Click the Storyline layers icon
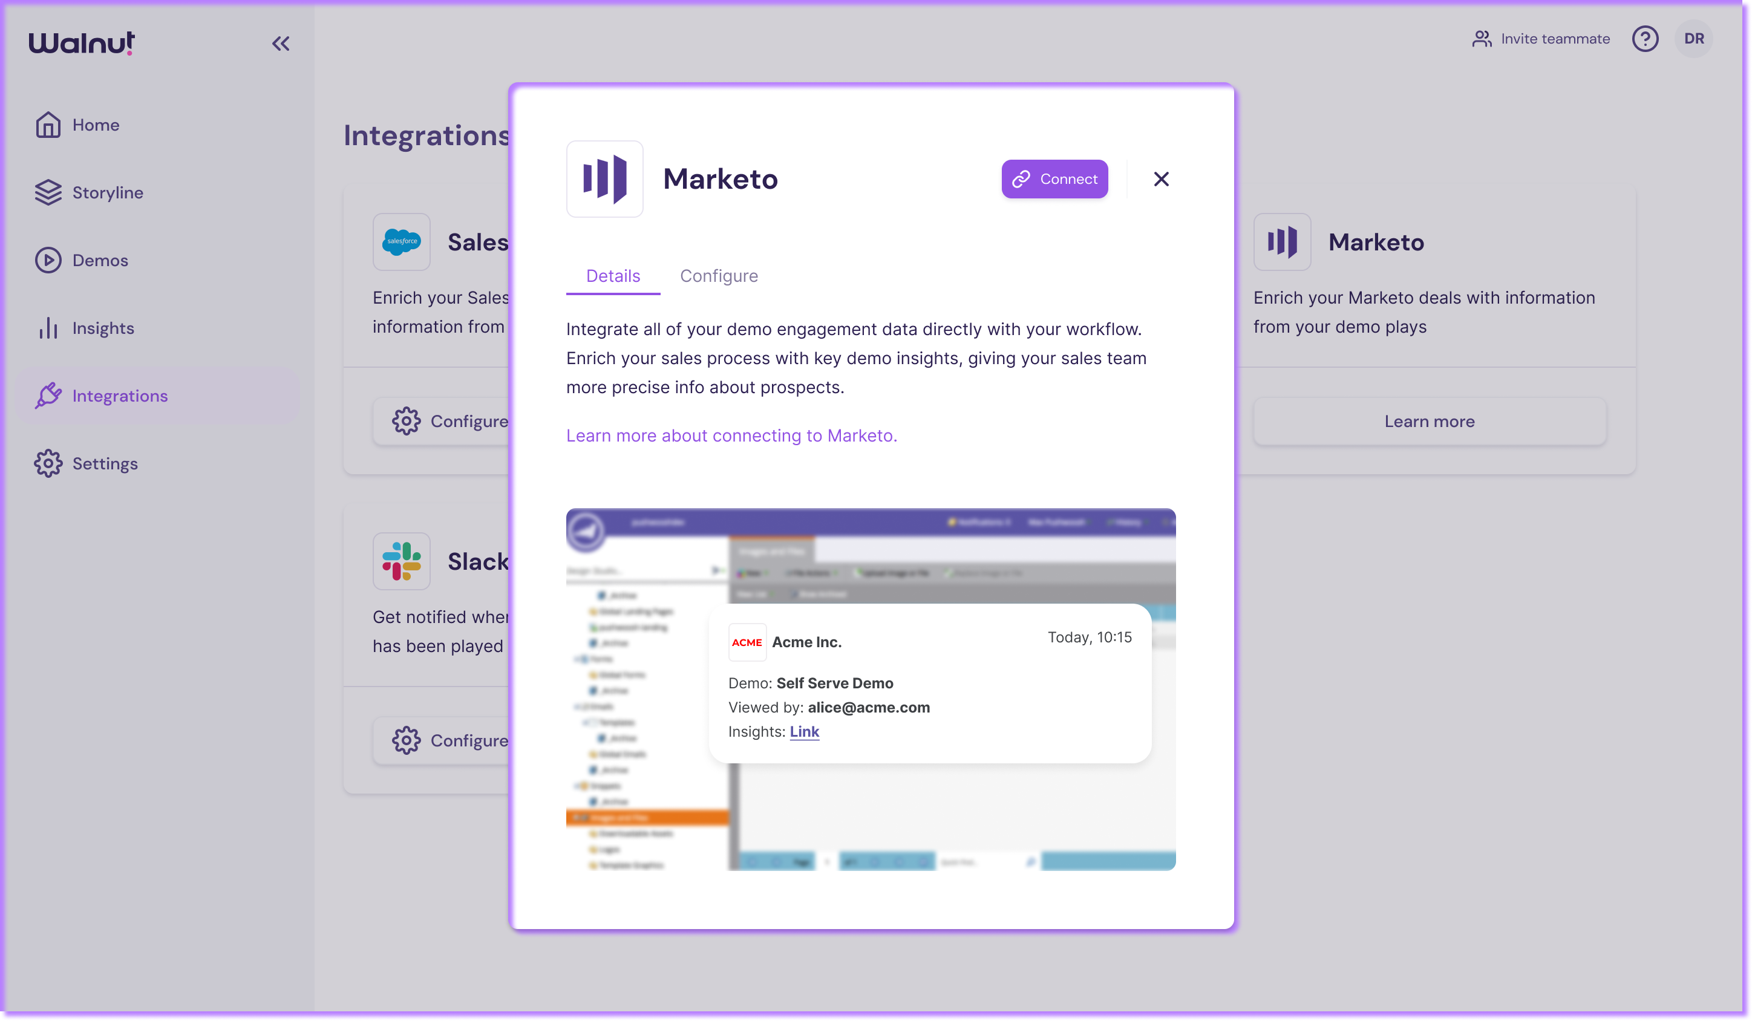 tap(48, 192)
